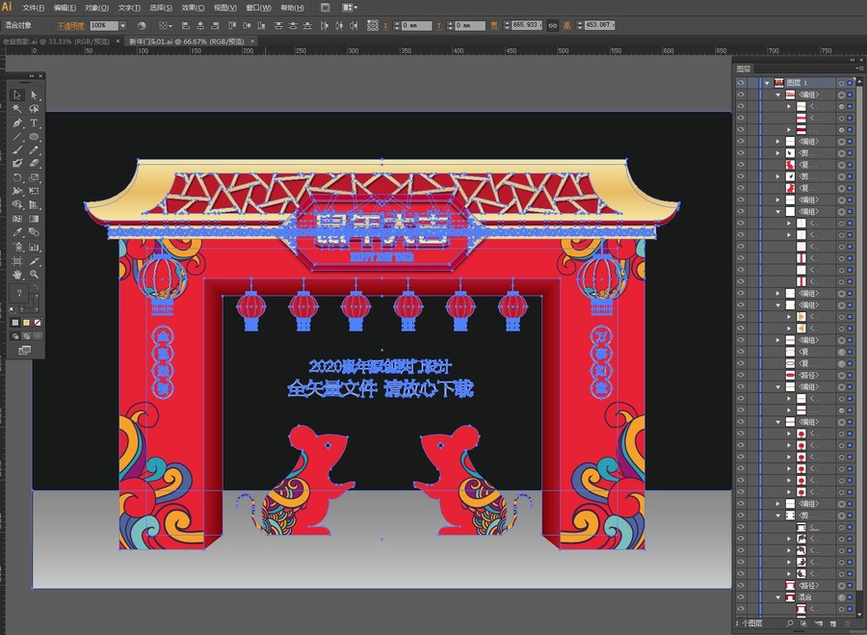867x635 pixels.
Task: Click the Change Screen Mode icon
Action: click(x=25, y=350)
